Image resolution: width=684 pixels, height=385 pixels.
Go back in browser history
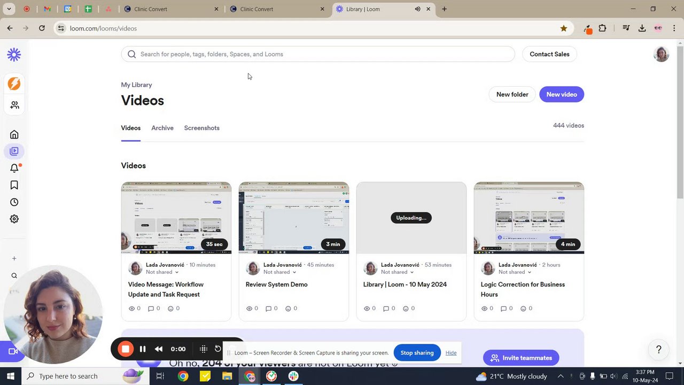point(10,28)
